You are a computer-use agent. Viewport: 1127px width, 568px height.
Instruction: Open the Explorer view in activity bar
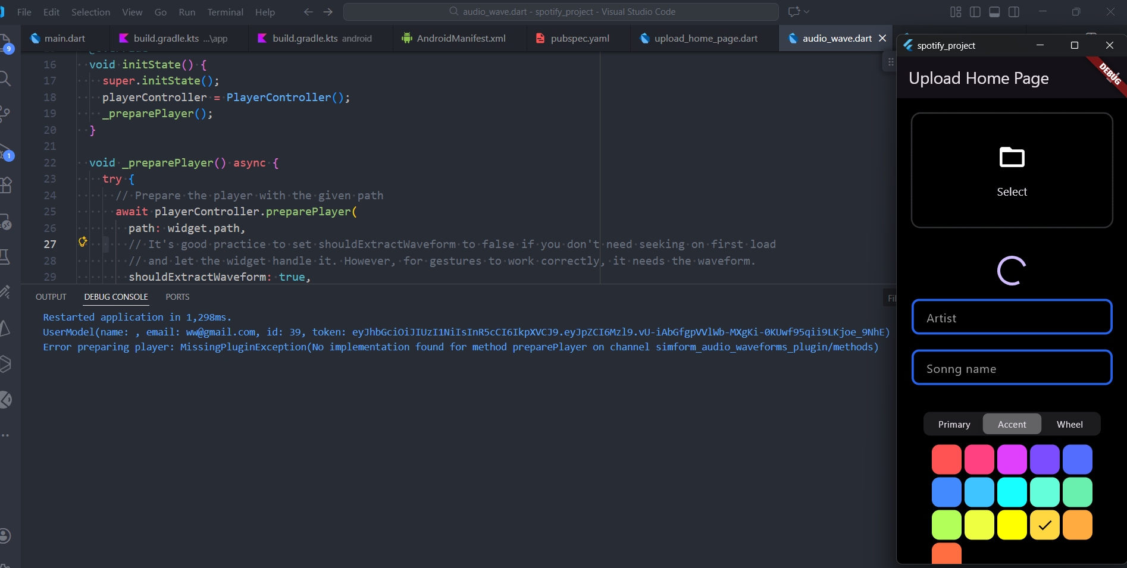click(x=5, y=43)
